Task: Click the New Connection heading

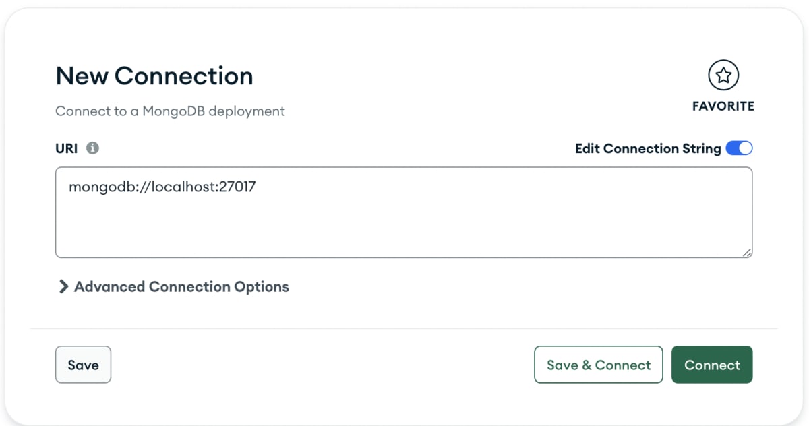Action: click(x=154, y=76)
